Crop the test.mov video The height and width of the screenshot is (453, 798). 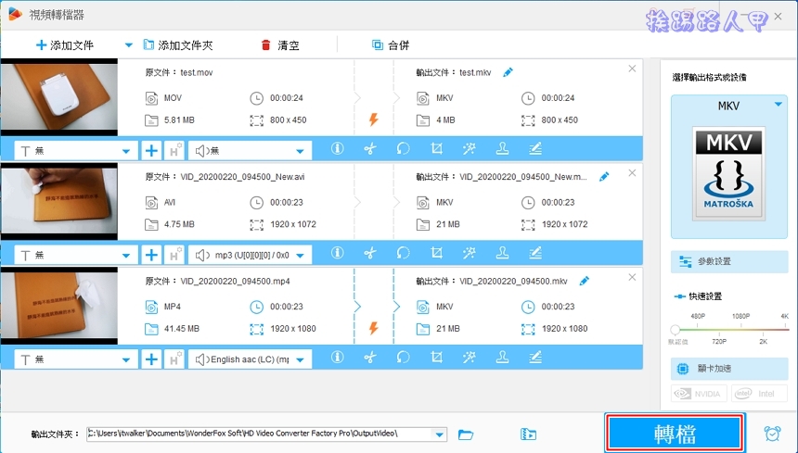coord(436,149)
